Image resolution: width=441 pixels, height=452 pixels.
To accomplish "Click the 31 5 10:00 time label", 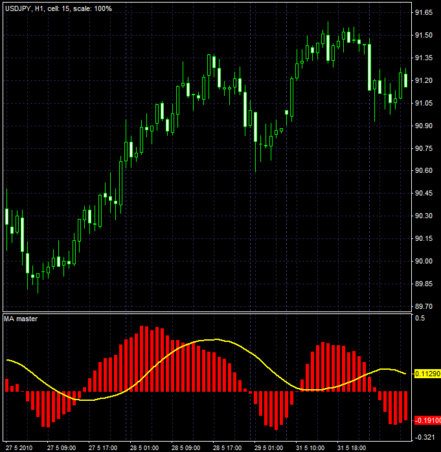I will pyautogui.click(x=310, y=448).
